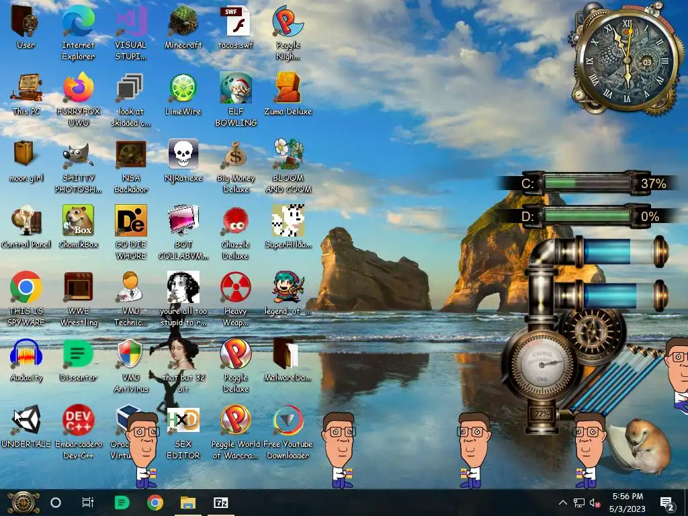Launch ELF BOWLING game
The height and width of the screenshot is (516, 688).
pos(236,98)
